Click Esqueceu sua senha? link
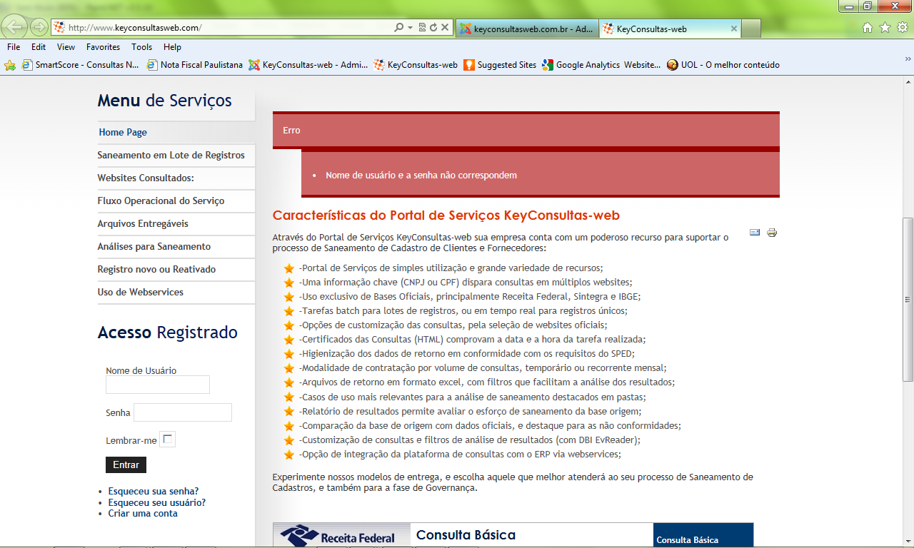 coord(154,491)
